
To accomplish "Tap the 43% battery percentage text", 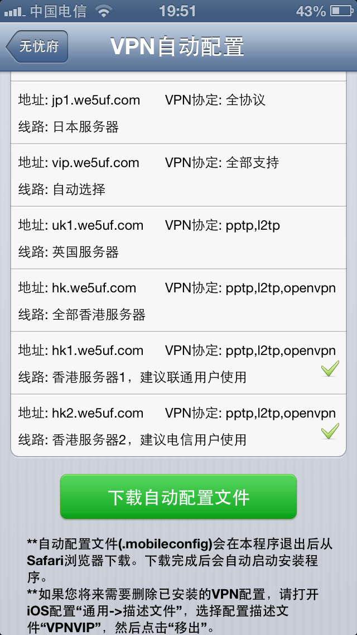I will pos(311,11).
